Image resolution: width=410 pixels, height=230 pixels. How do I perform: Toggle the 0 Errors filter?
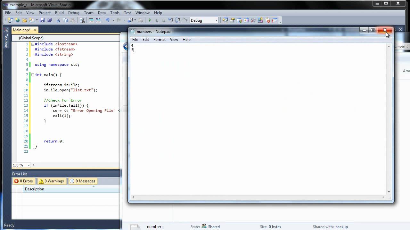(x=23, y=181)
